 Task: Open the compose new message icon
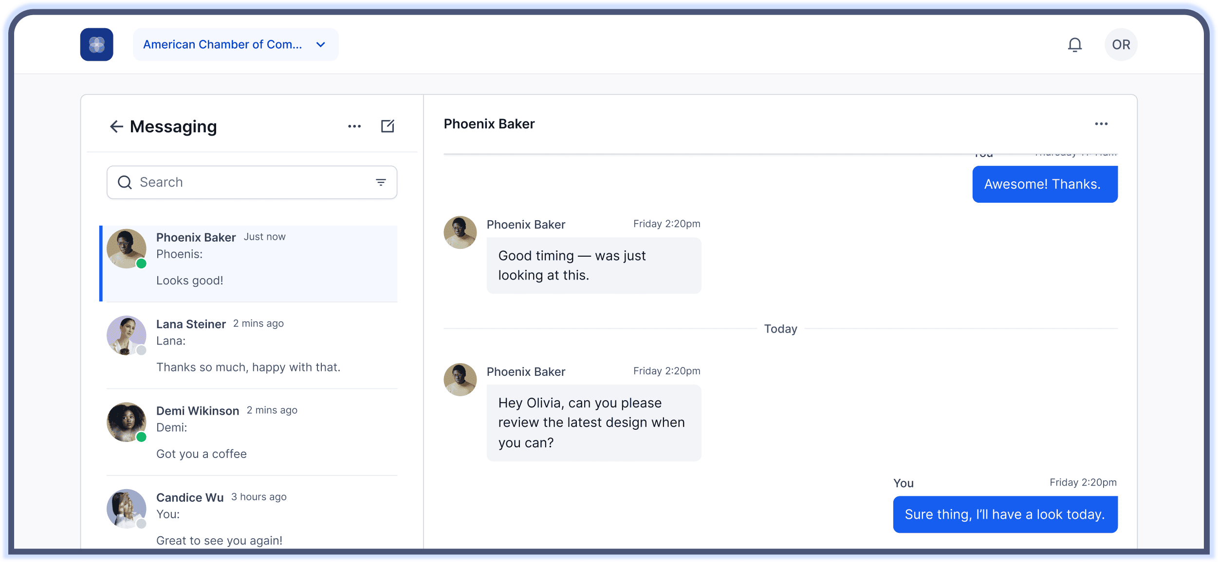pos(387,126)
